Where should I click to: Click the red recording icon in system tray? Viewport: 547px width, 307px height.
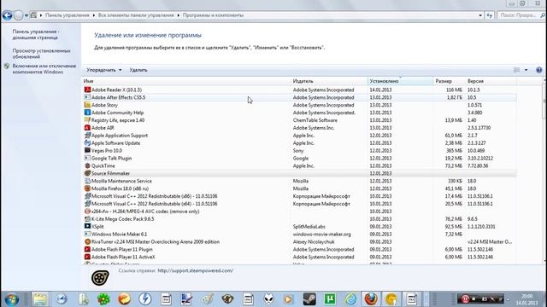pos(465,299)
